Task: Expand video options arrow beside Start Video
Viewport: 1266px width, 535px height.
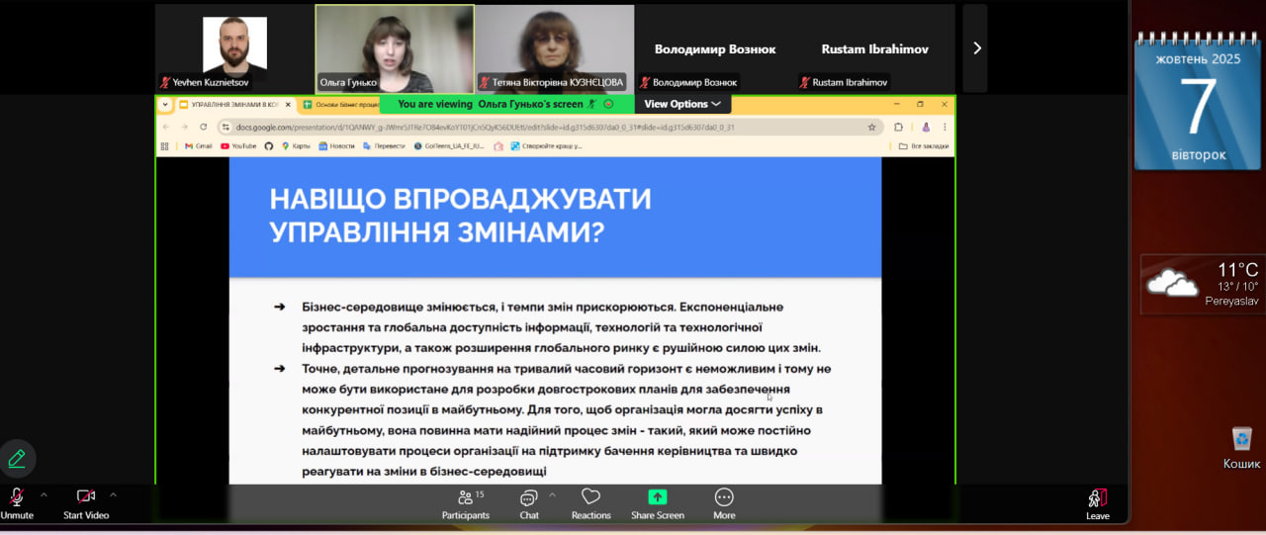Action: (113, 494)
